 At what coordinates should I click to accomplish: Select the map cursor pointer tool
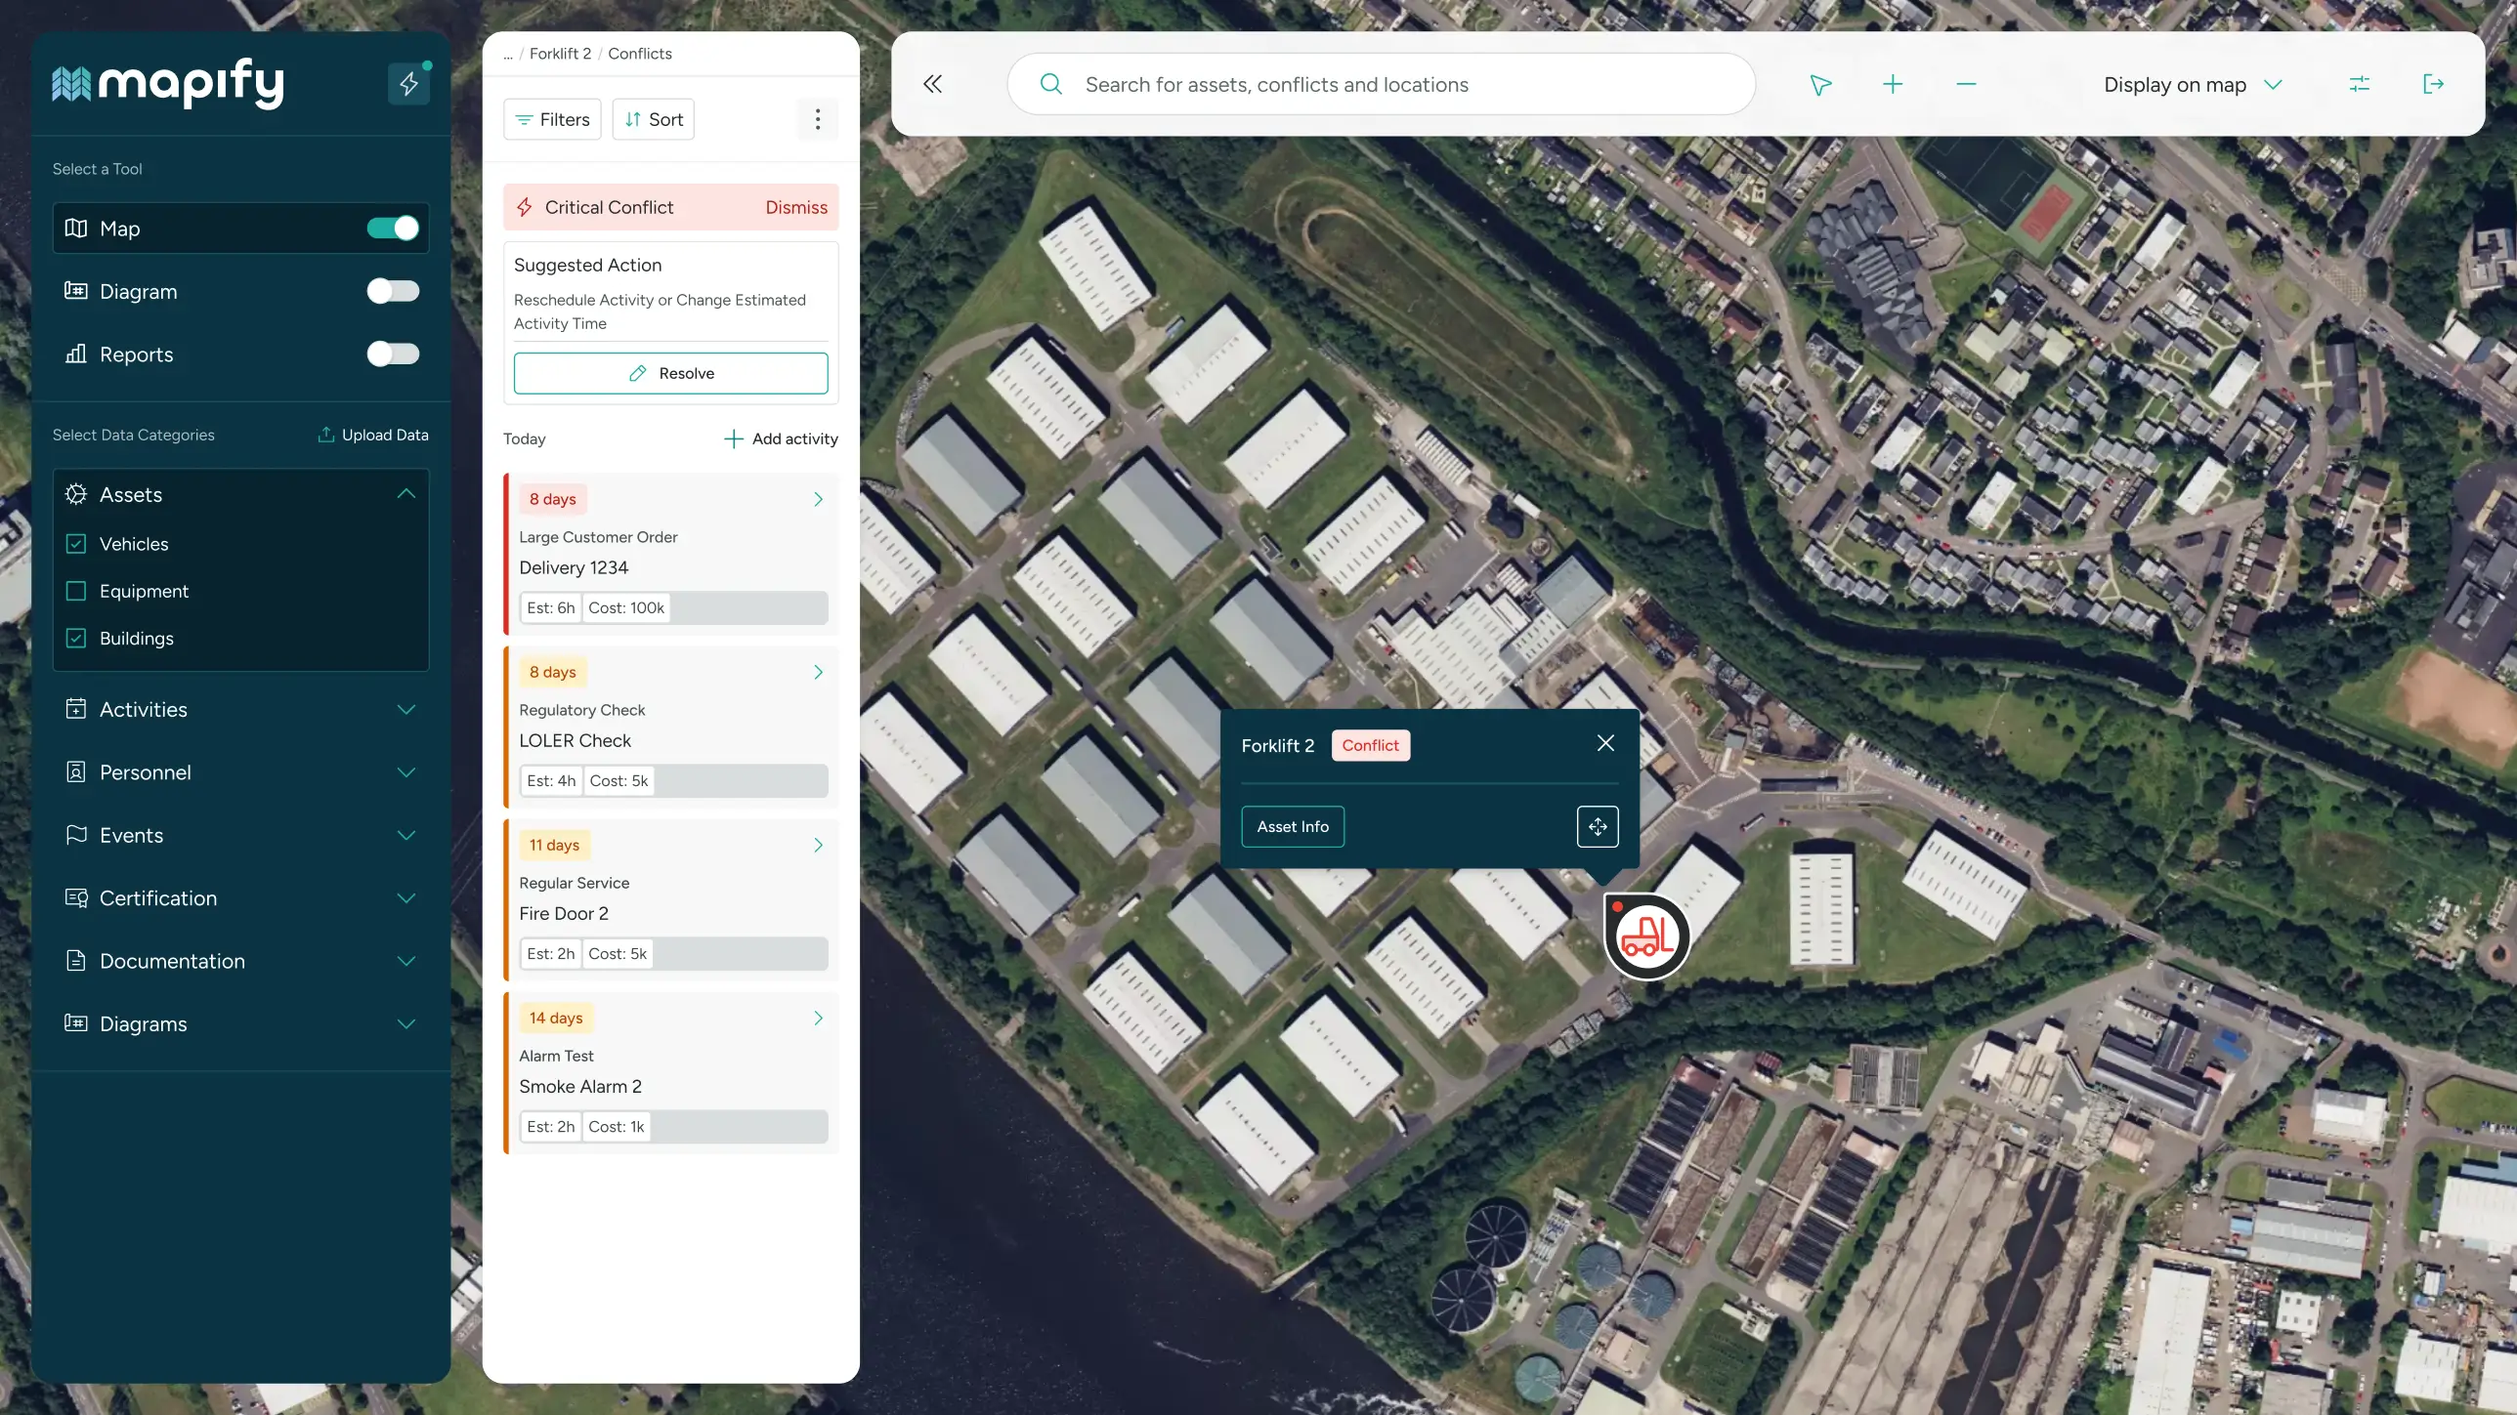coord(1819,85)
